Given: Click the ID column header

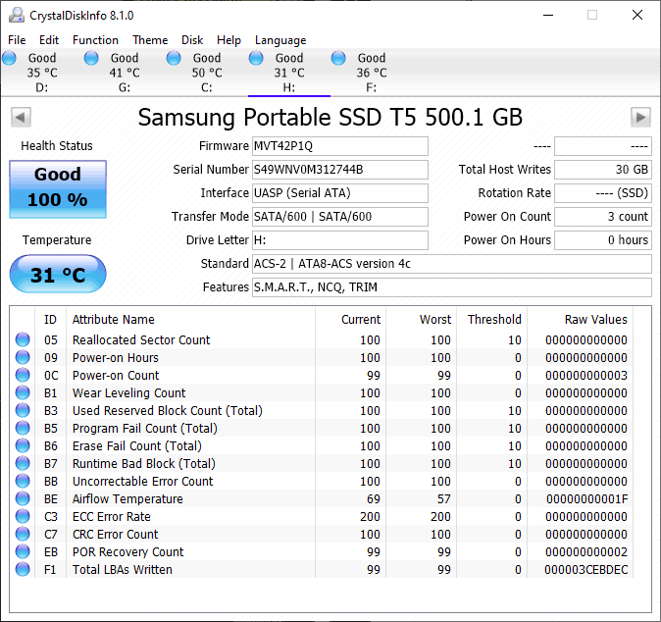Looking at the screenshot, I should pos(50,319).
